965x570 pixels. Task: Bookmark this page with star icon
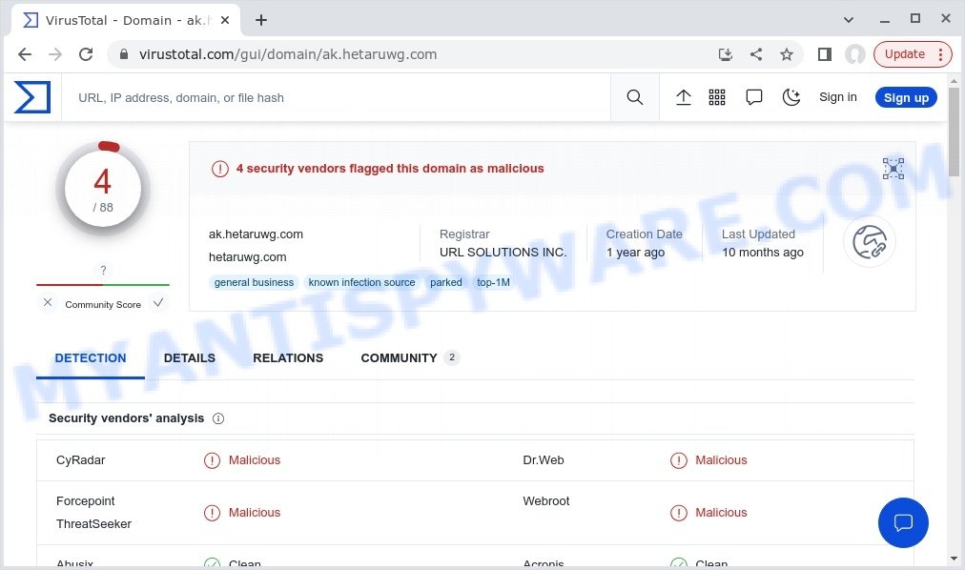click(787, 54)
